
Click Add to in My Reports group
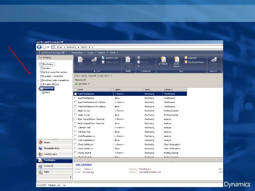coord(142,58)
